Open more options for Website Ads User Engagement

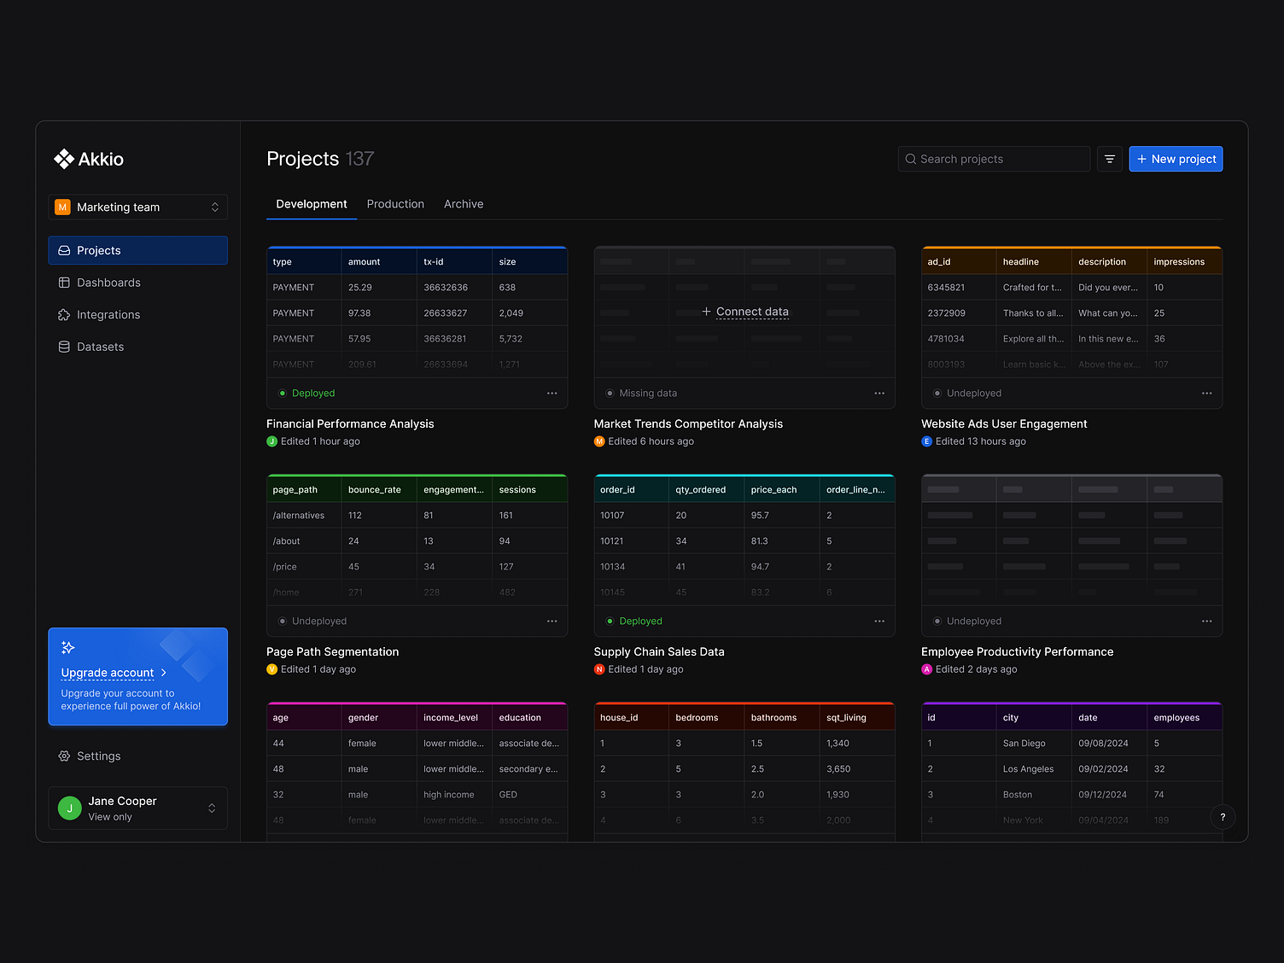tap(1206, 394)
